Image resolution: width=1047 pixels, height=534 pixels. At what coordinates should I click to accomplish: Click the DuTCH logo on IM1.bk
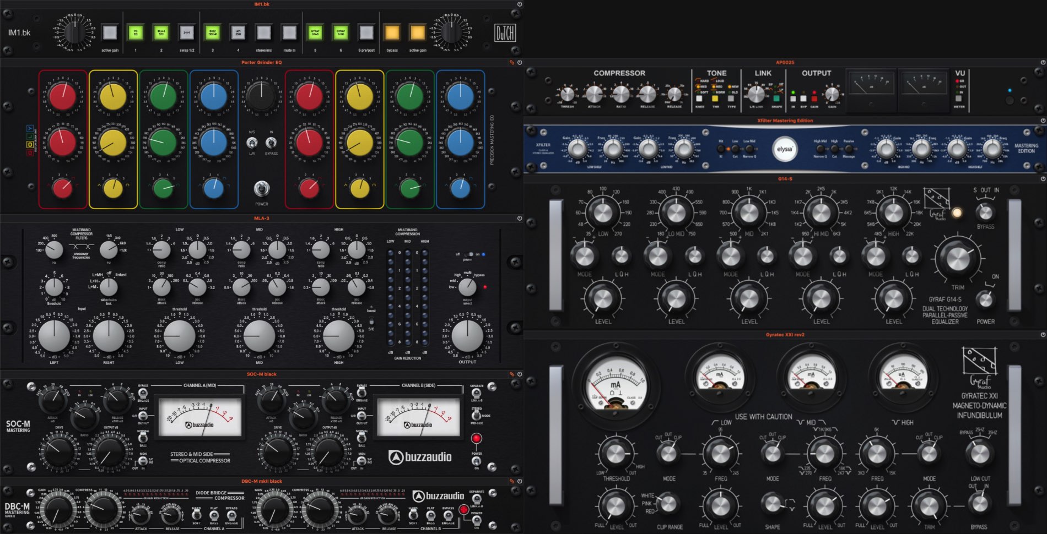click(x=505, y=33)
